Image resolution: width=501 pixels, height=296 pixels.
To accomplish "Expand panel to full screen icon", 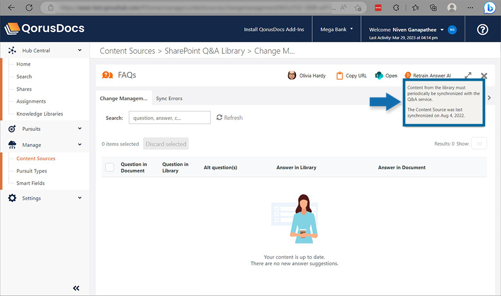I will tap(468, 75).
